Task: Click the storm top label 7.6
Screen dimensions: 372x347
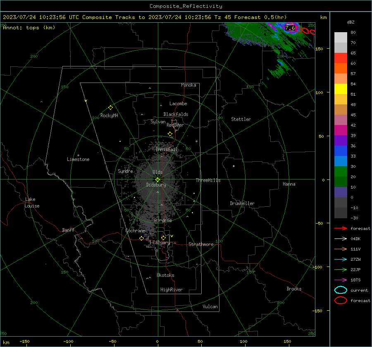Action: coord(290,28)
